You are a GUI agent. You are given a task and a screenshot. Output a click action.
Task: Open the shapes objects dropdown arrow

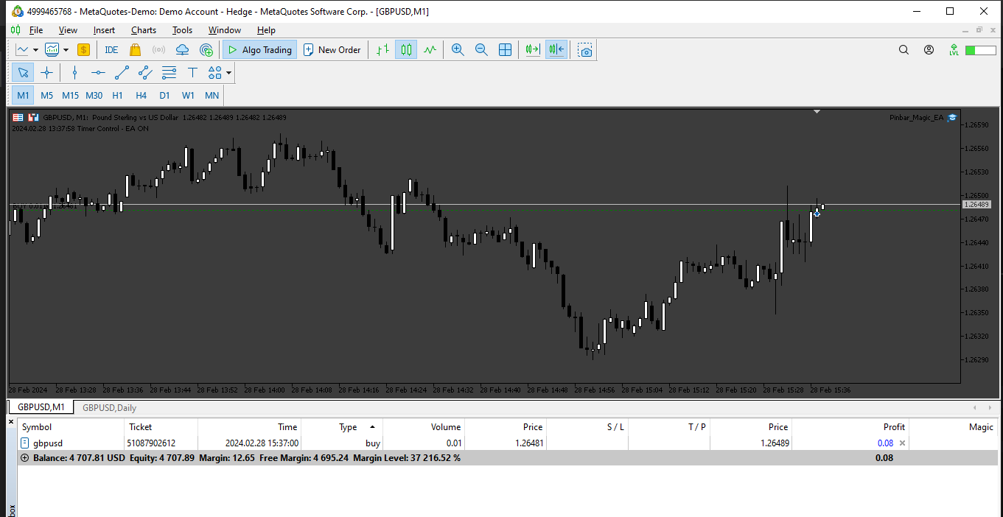[x=229, y=72]
